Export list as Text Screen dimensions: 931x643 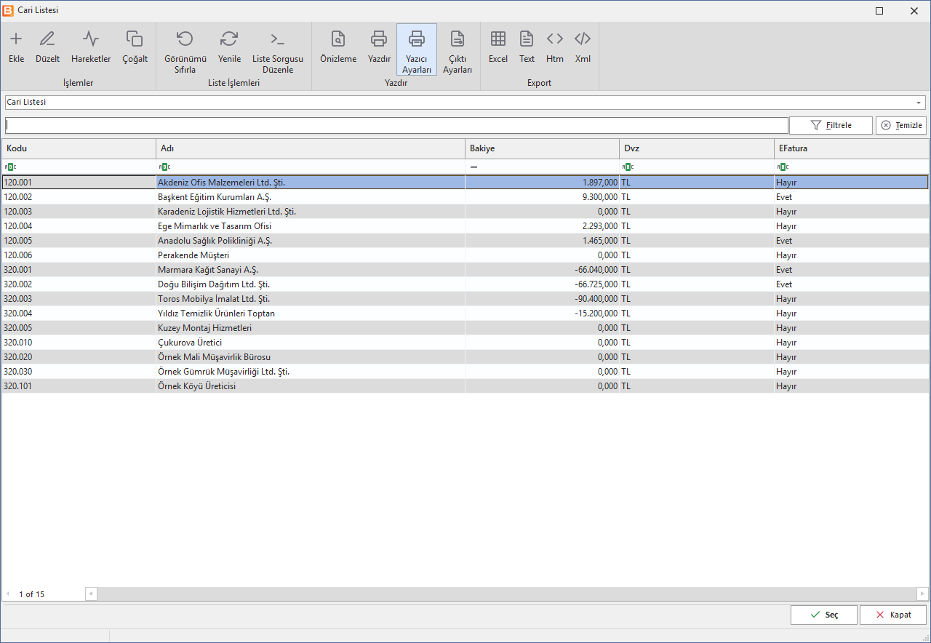527,47
